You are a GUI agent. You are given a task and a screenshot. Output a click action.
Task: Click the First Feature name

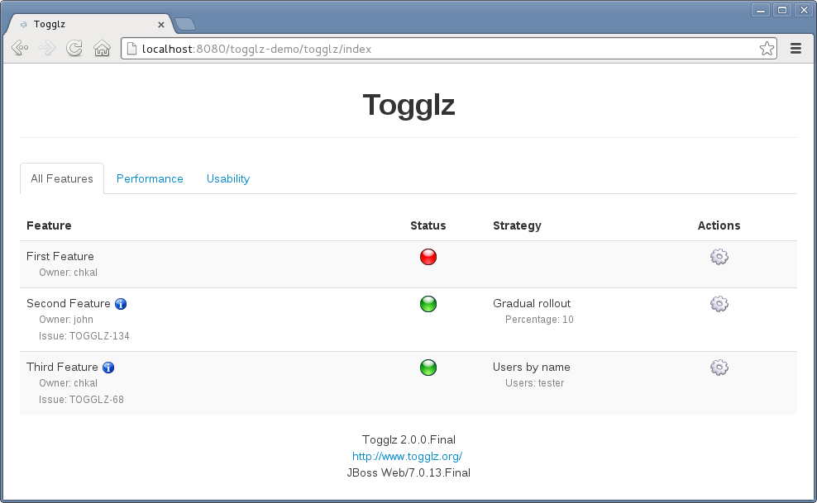tap(60, 256)
